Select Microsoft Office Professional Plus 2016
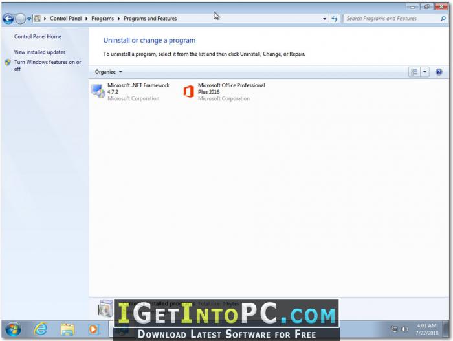This screenshot has width=453, height=341. pyautogui.click(x=225, y=92)
